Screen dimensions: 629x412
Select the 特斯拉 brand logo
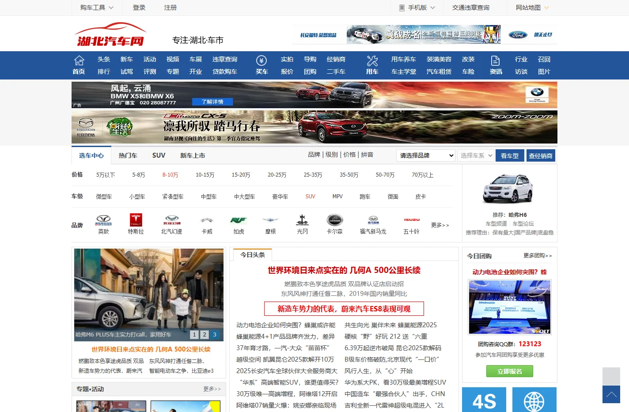[136, 220]
